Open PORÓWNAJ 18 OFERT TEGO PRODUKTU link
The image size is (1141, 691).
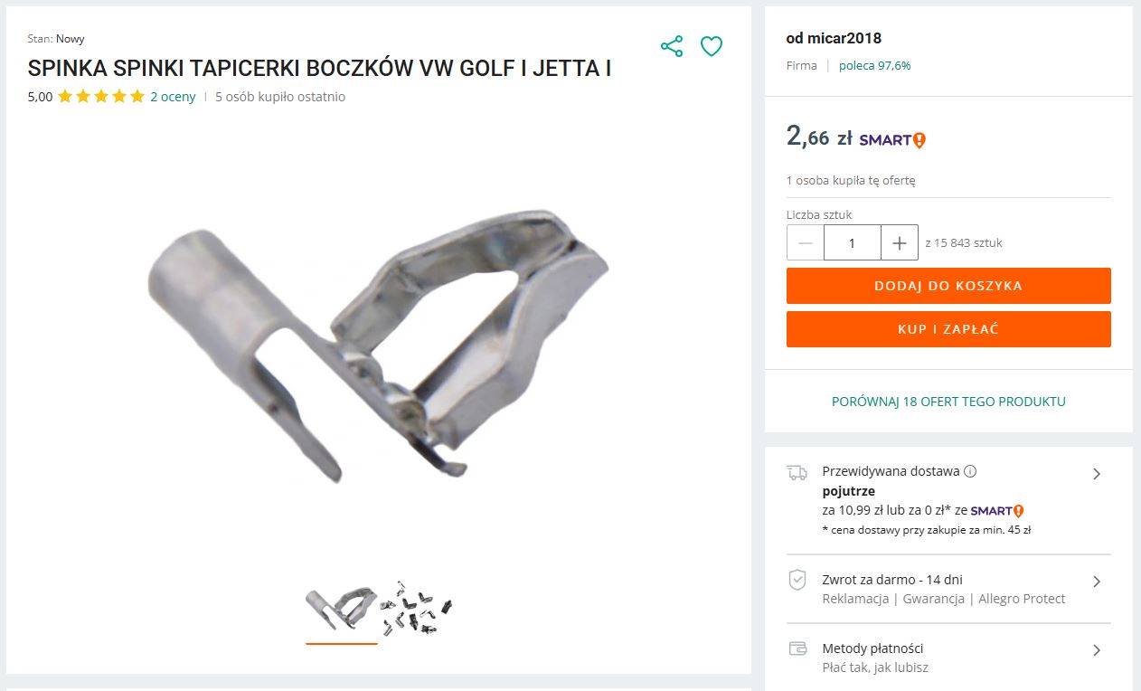[x=948, y=402]
